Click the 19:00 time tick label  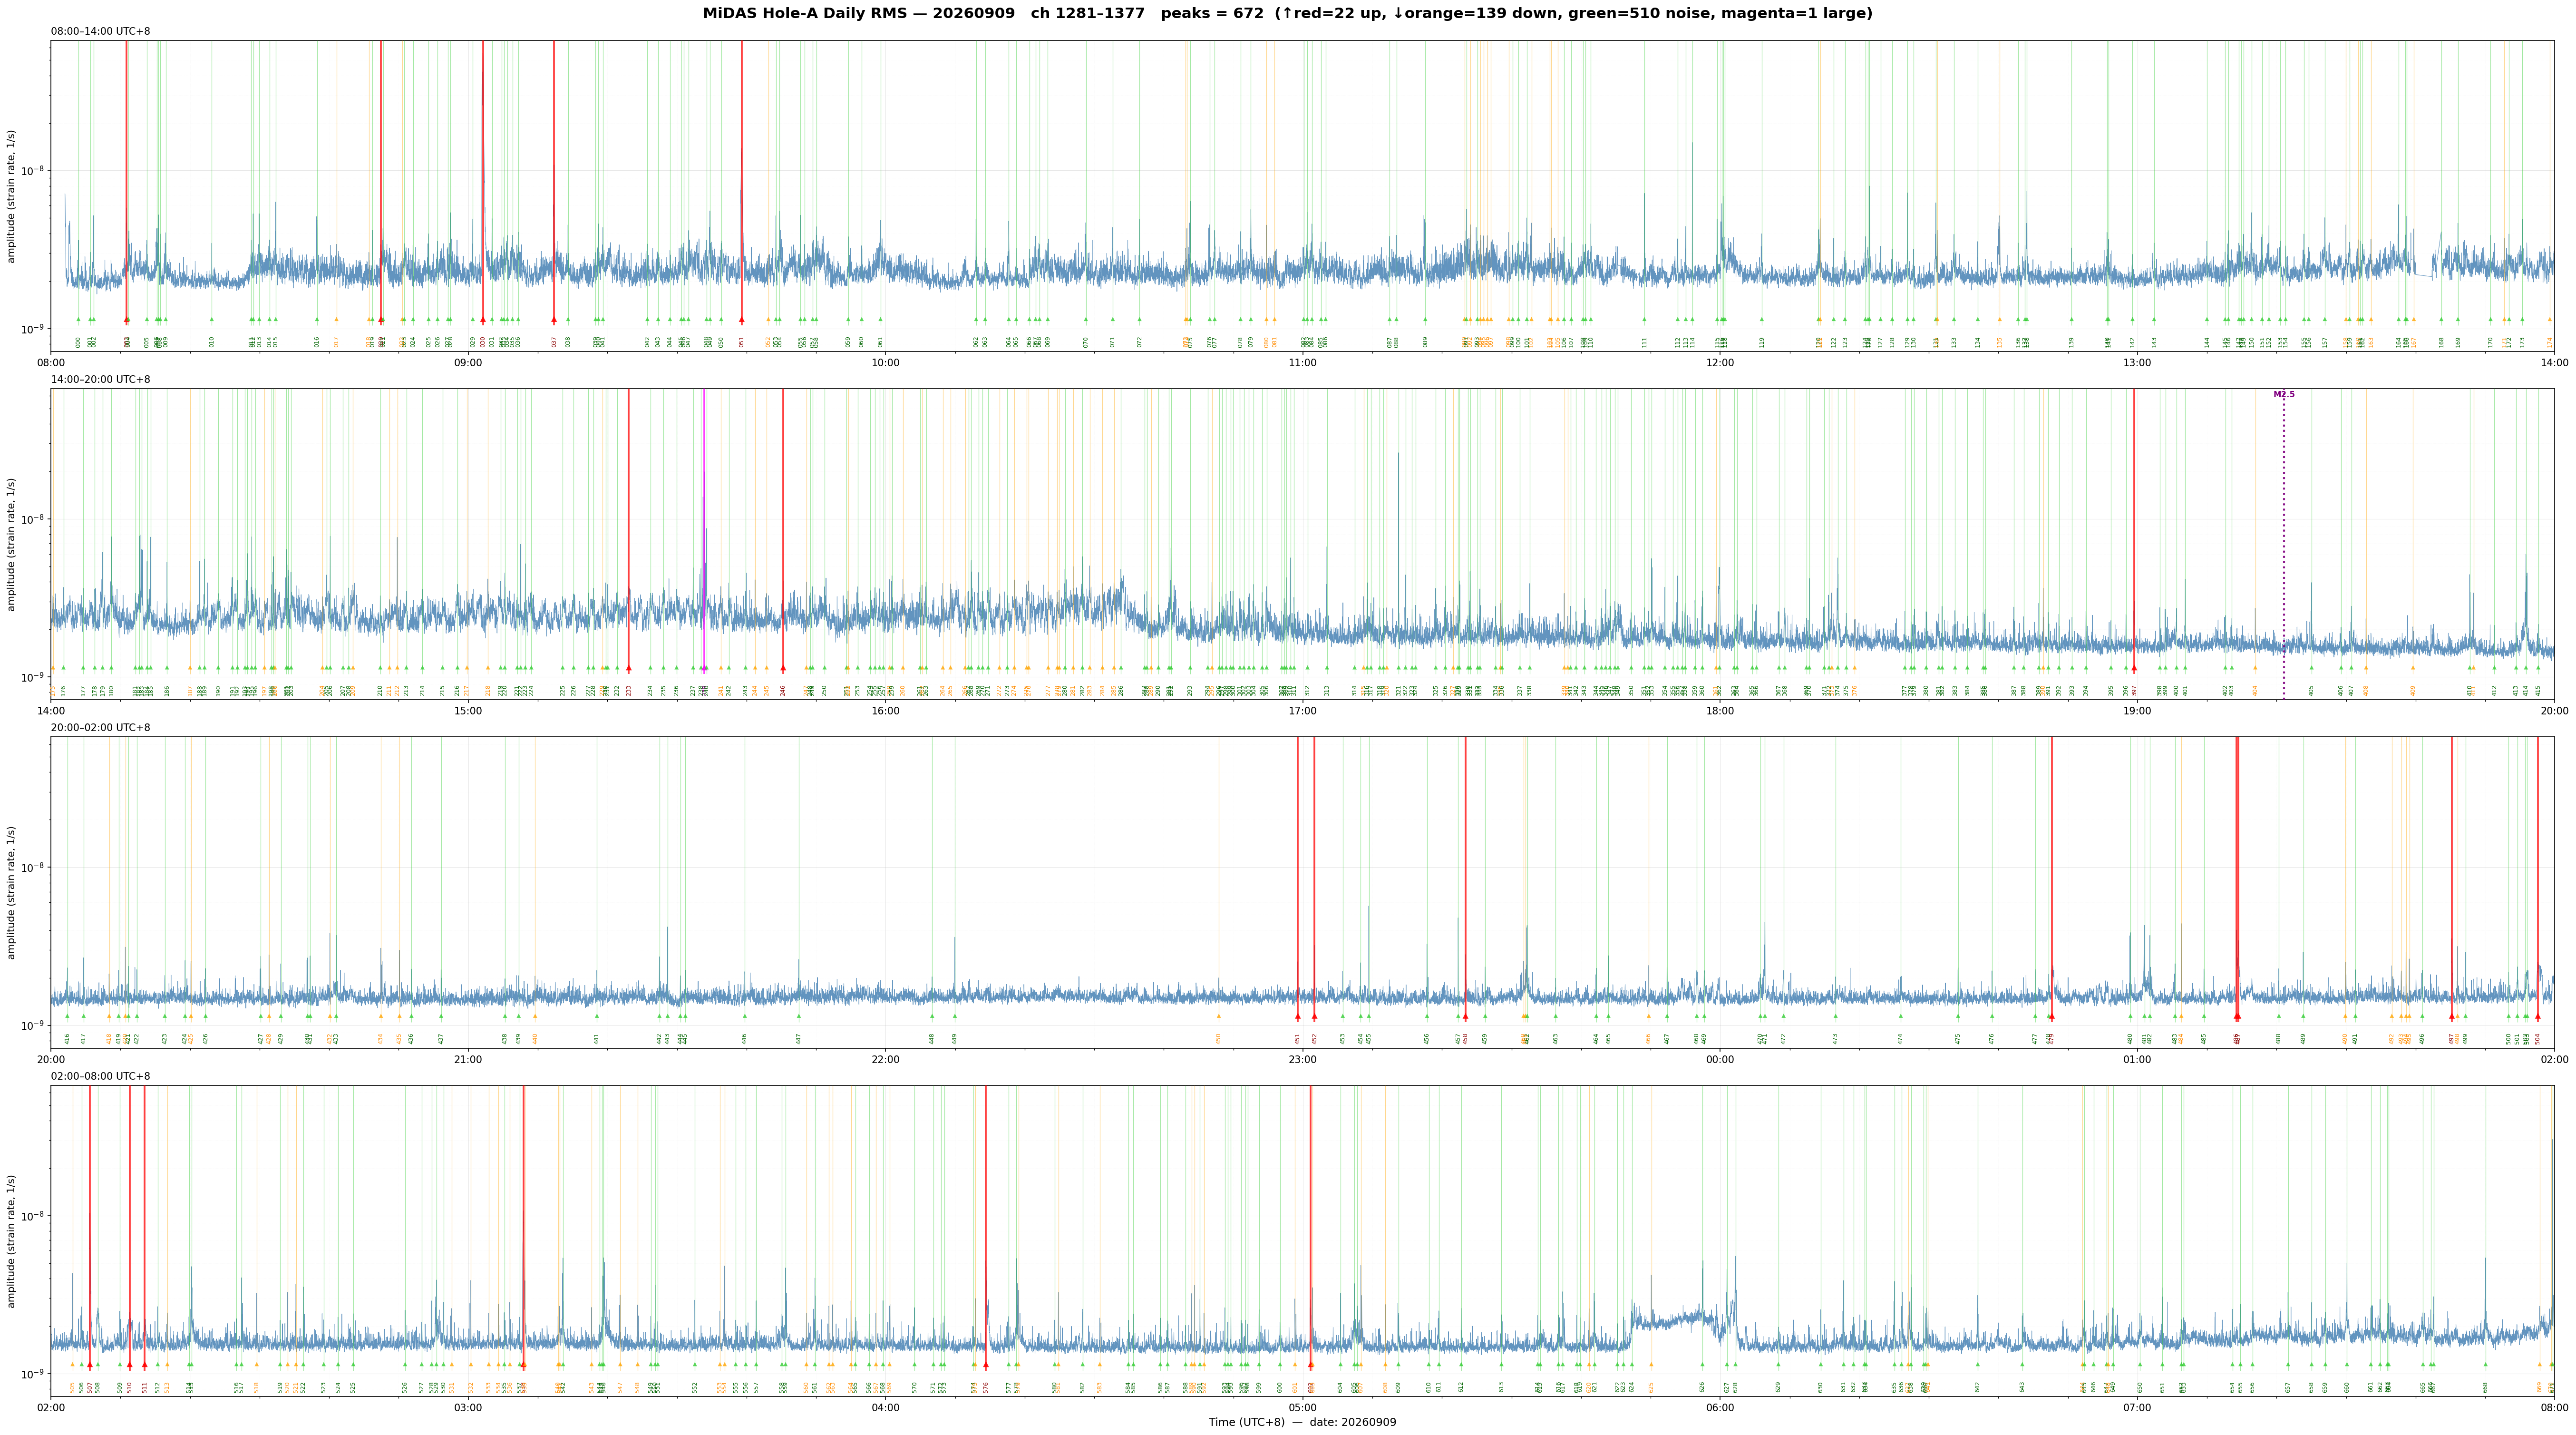[x=2137, y=711]
